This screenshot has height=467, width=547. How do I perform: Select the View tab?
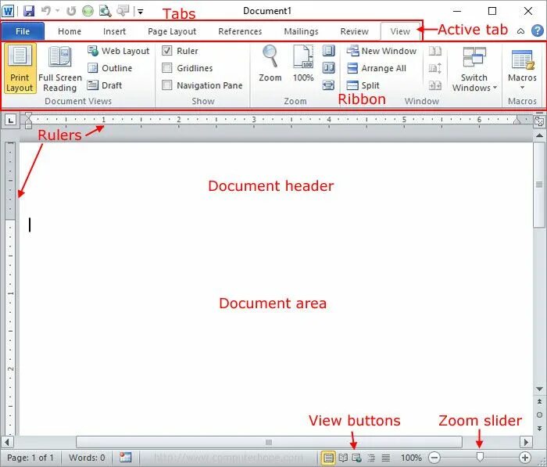(400, 31)
